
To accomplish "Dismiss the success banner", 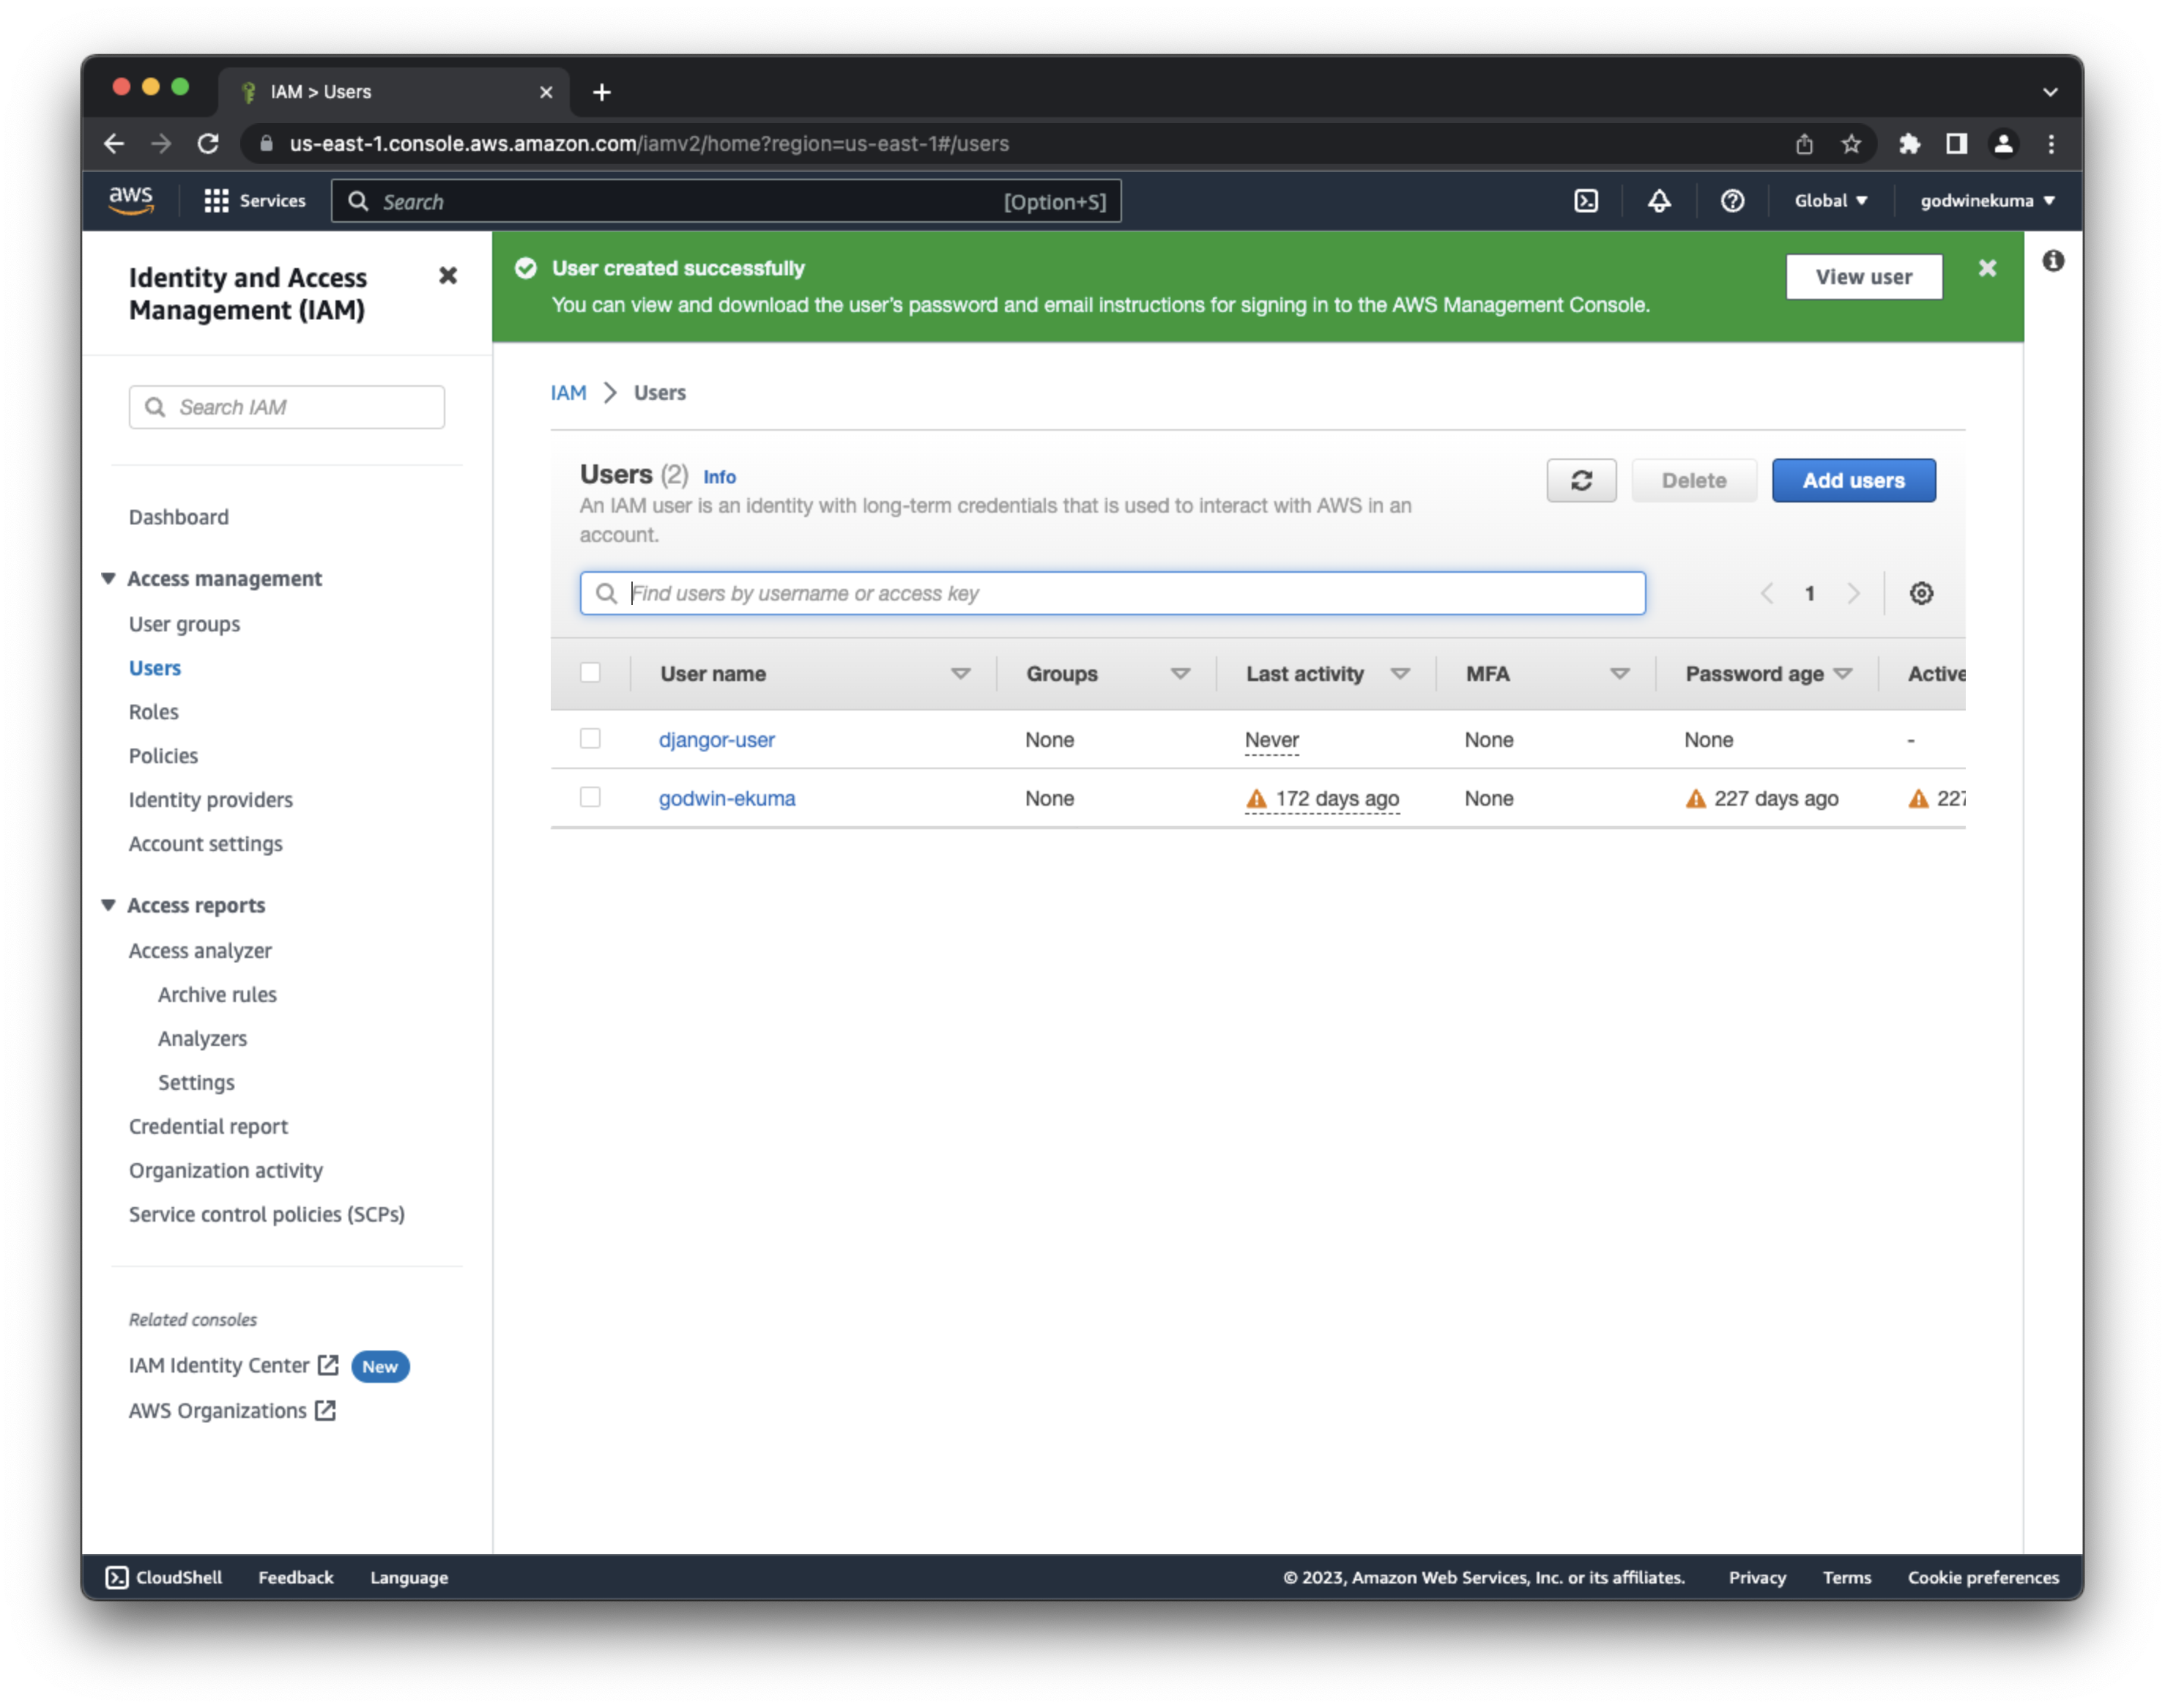I will (1987, 268).
